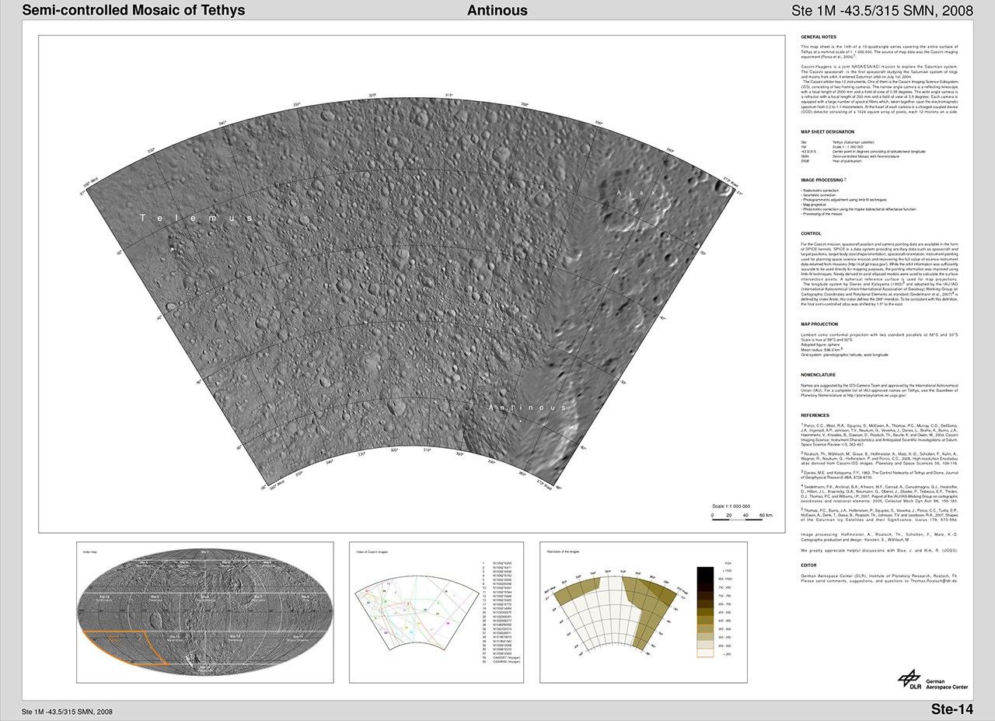Click the Antinous label on the mosaic

527,408
